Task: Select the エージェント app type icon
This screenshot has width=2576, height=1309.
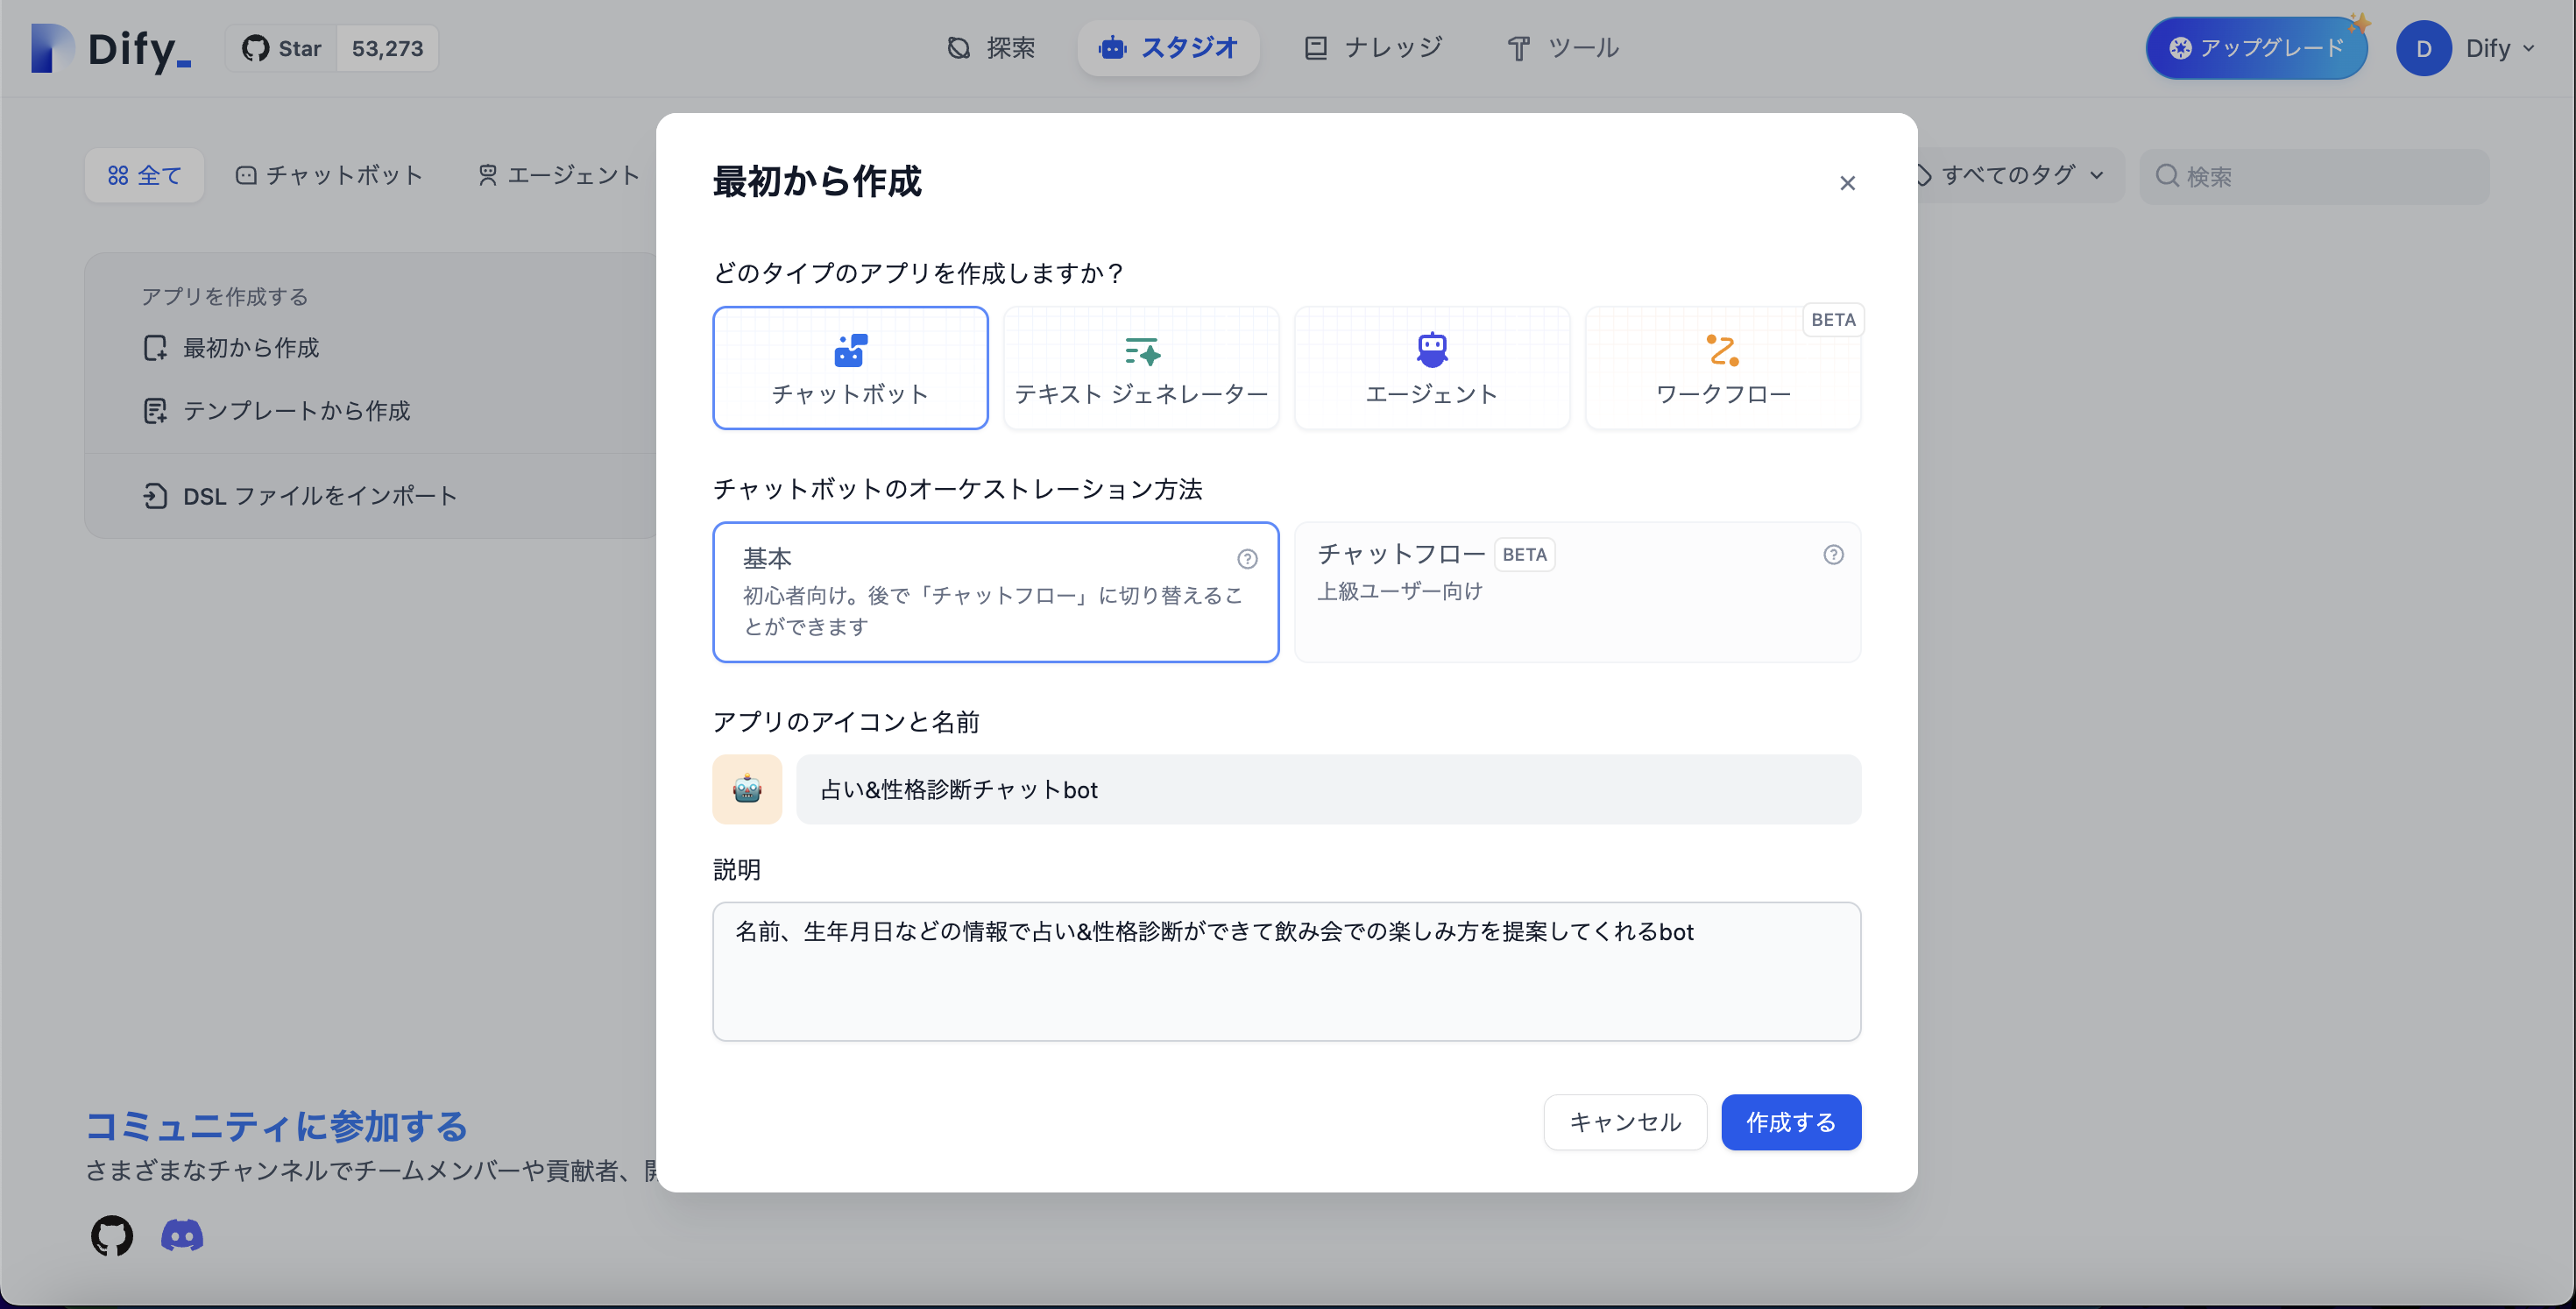Action: [1431, 348]
